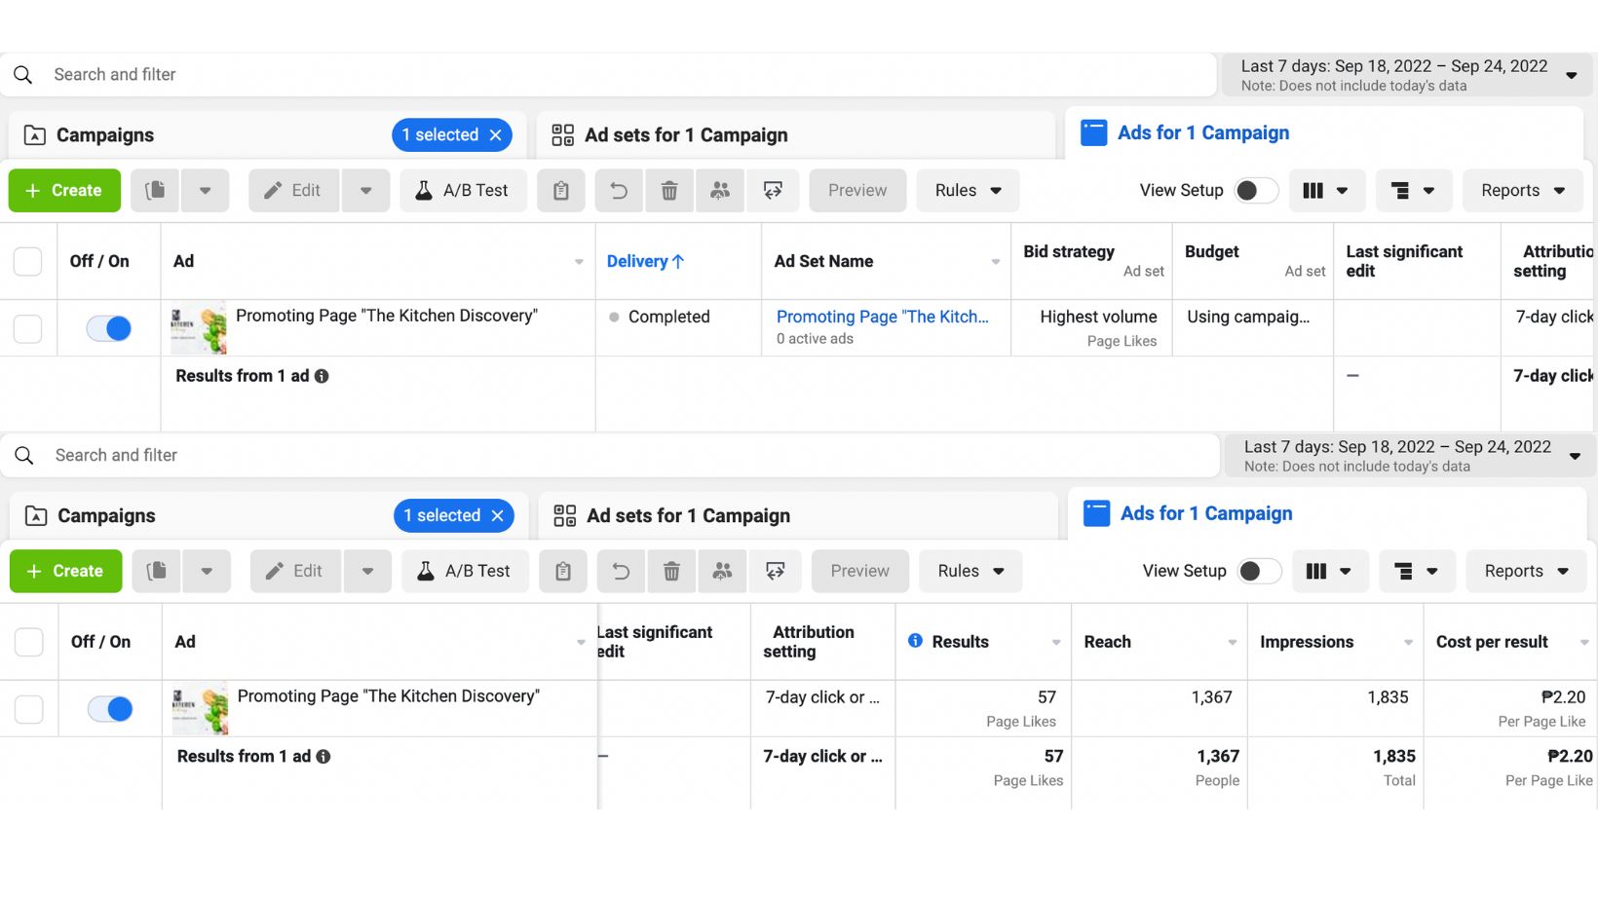Open the Promoting Page "The Kitch…" ad set link
This screenshot has height=900, width=1598.
[x=882, y=317]
